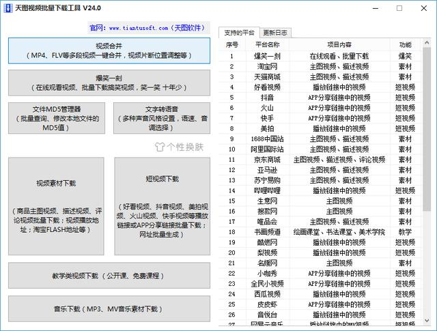Minimize the 天图视频批量下载工具 window
Viewport: 437px width, 331px height.
(376, 8)
